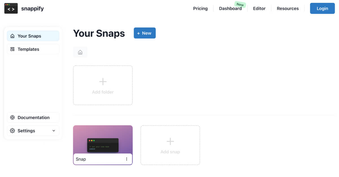The height and width of the screenshot is (177, 339).
Task: Select Templates in the sidebar
Action: coord(33,49)
